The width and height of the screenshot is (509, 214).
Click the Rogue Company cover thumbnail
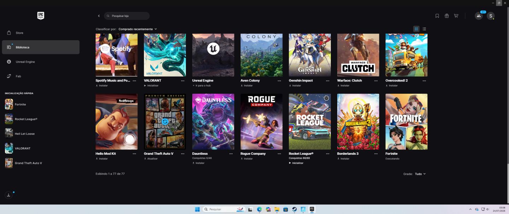(x=262, y=122)
